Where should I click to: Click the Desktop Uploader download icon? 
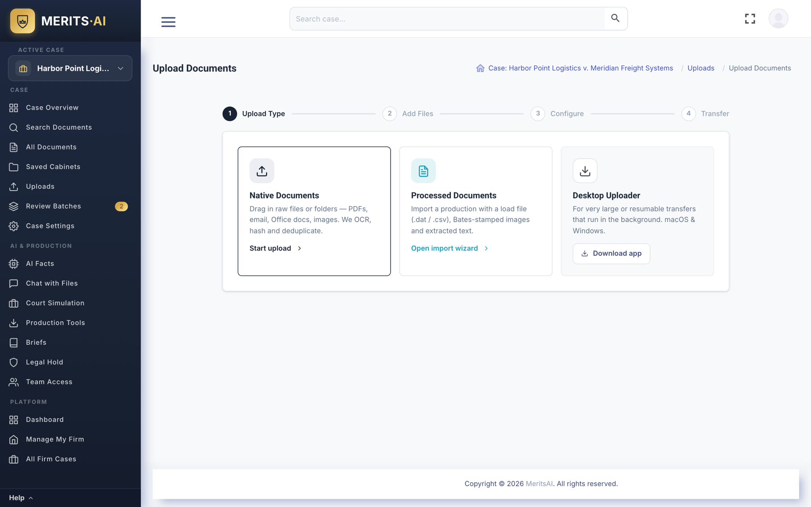click(585, 171)
